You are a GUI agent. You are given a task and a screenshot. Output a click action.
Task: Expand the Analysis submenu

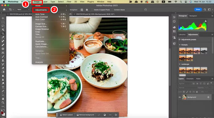point(51,62)
